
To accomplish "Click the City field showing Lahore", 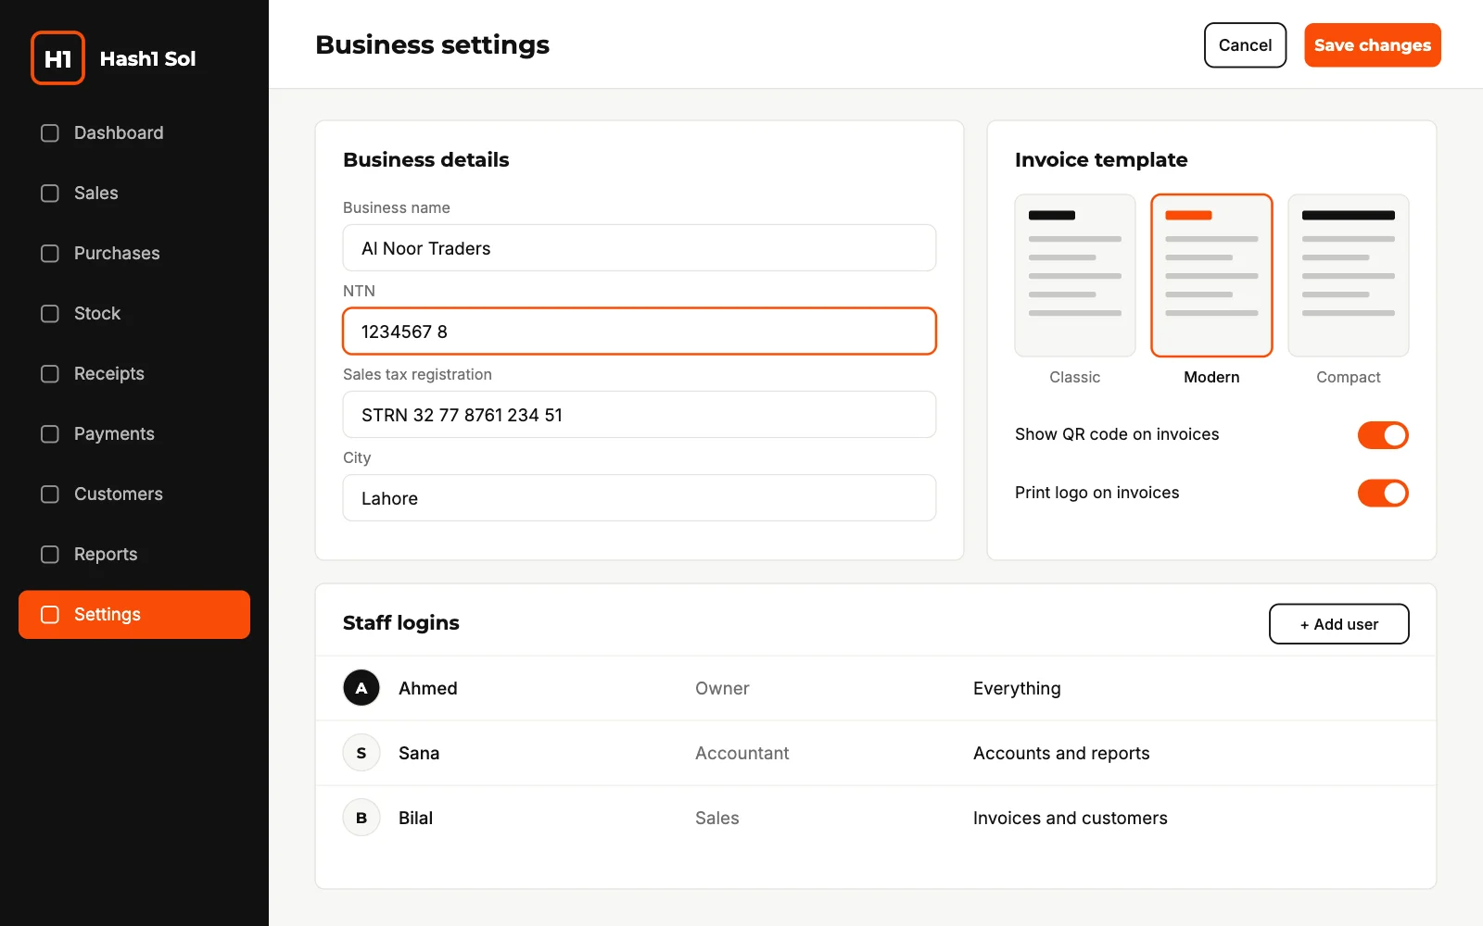I will 640,498.
